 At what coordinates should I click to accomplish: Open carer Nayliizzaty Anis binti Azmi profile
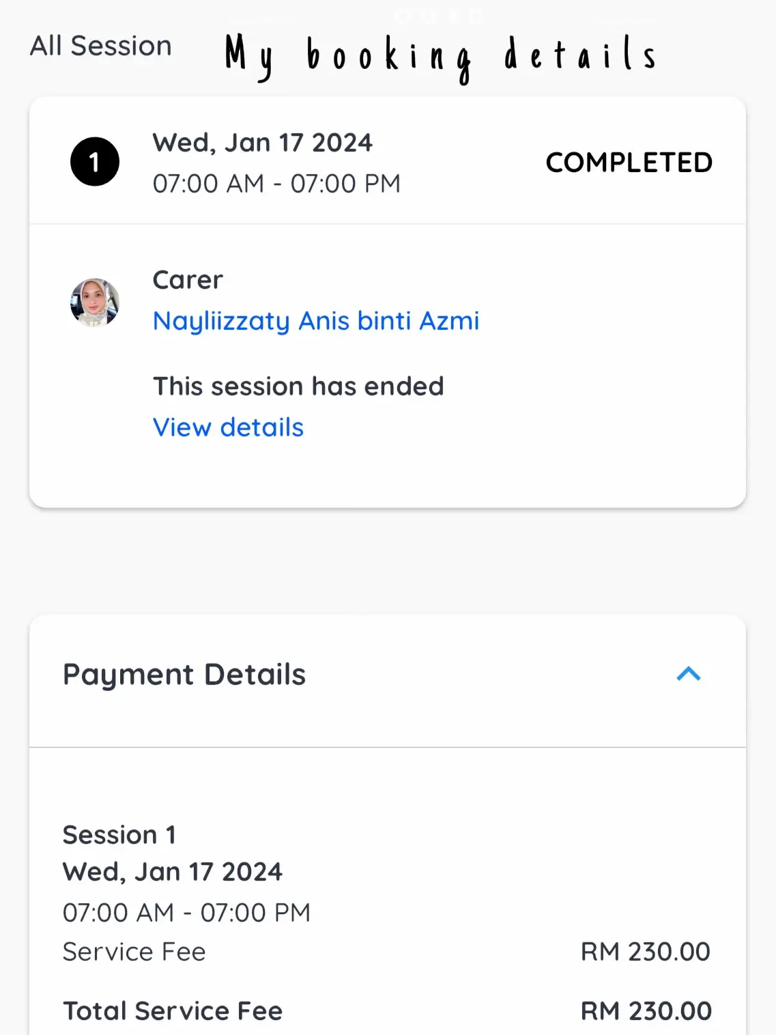316,321
